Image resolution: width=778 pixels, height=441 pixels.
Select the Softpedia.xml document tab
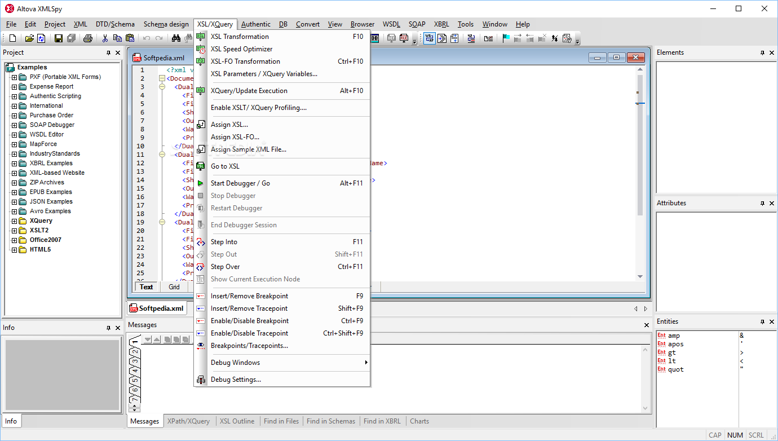pos(157,308)
